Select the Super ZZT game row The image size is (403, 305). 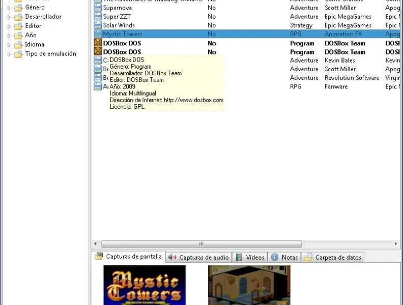pos(247,16)
